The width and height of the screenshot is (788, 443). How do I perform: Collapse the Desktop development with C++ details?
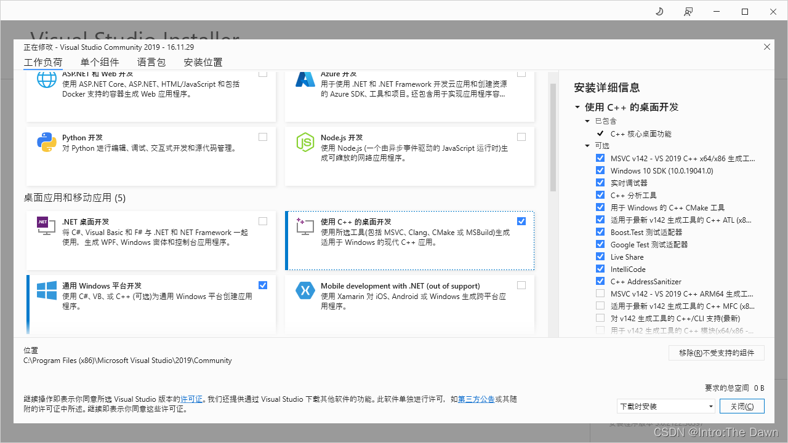(577, 107)
